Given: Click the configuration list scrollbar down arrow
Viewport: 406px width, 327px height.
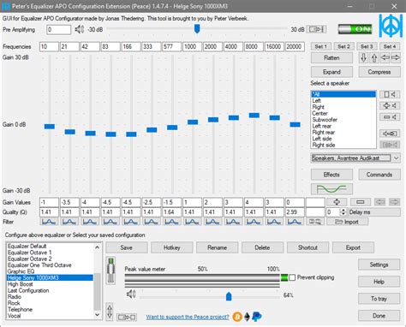Looking at the screenshot, I should pyautogui.click(x=98, y=315).
